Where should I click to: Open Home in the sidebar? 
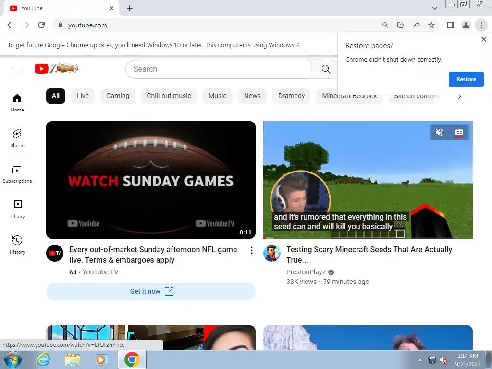click(x=17, y=103)
